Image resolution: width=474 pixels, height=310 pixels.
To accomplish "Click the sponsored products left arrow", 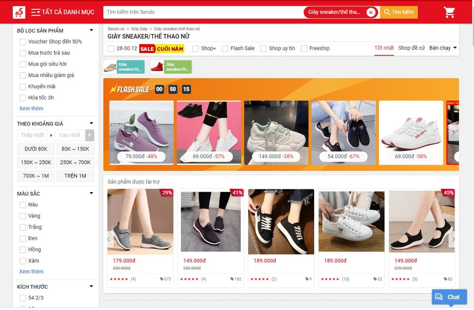I will (108, 239).
